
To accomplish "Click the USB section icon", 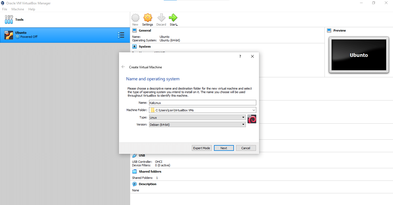I will click(134, 155).
